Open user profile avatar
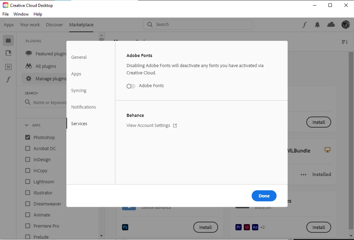This screenshot has width=354, height=240. point(346,25)
